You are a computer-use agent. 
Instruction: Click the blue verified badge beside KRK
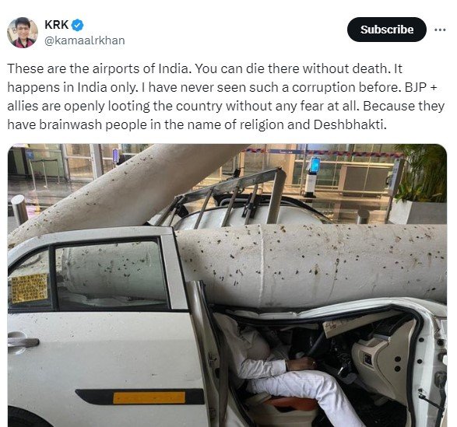tap(77, 25)
